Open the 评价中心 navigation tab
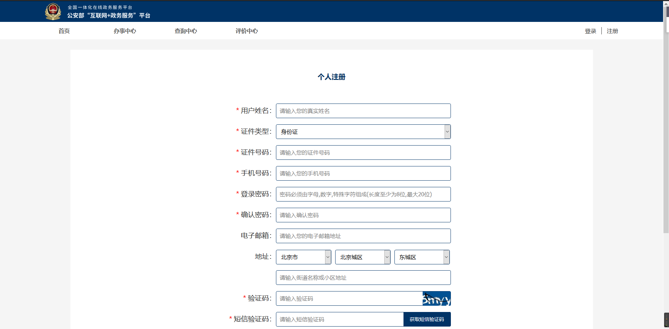The width and height of the screenshot is (669, 329). [x=247, y=31]
